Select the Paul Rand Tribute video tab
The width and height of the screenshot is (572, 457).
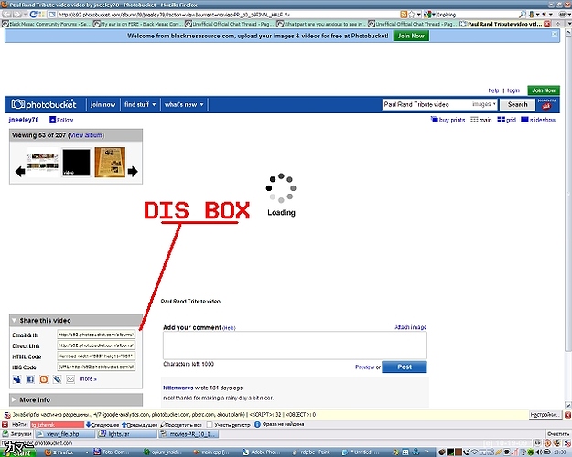point(504,24)
